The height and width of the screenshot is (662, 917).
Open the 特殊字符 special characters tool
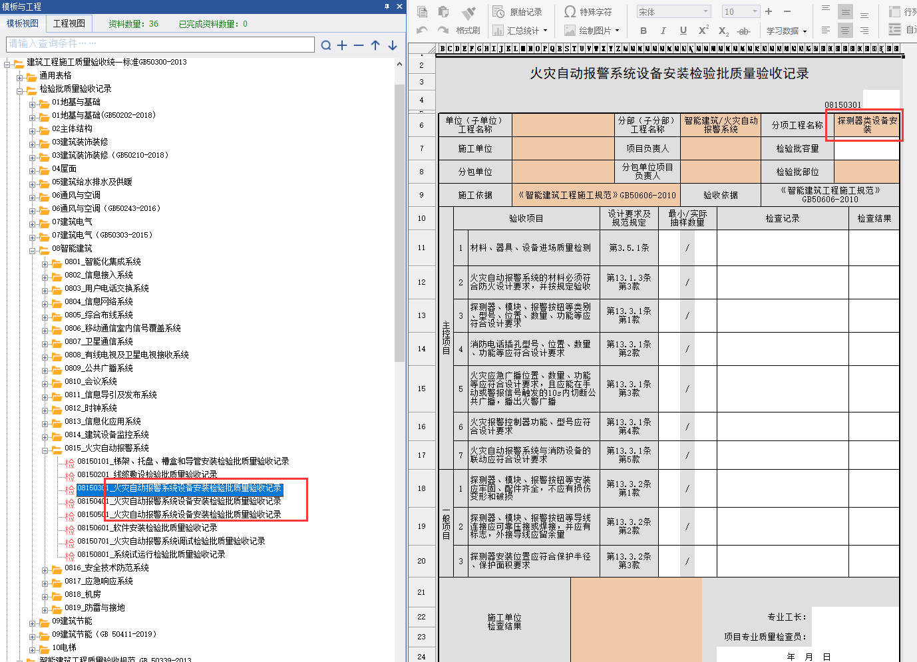[x=588, y=12]
